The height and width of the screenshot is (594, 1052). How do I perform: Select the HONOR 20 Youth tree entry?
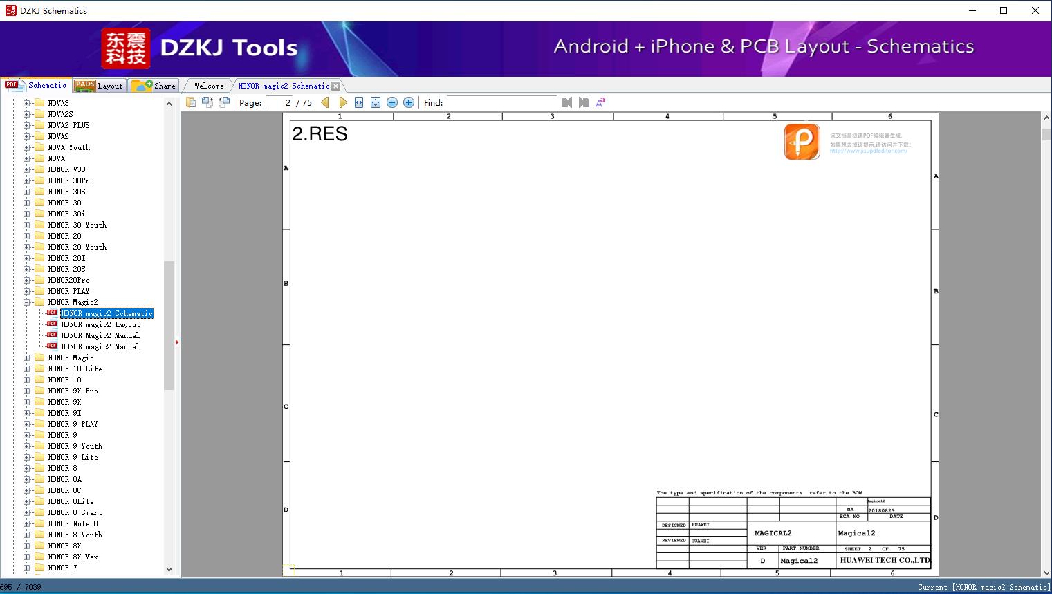(x=77, y=247)
